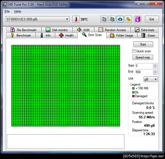
Task: Switch to the Disk monitor tab
Action: [57, 30]
